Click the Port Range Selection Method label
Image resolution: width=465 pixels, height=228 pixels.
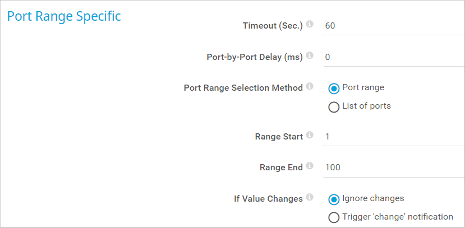243,87
